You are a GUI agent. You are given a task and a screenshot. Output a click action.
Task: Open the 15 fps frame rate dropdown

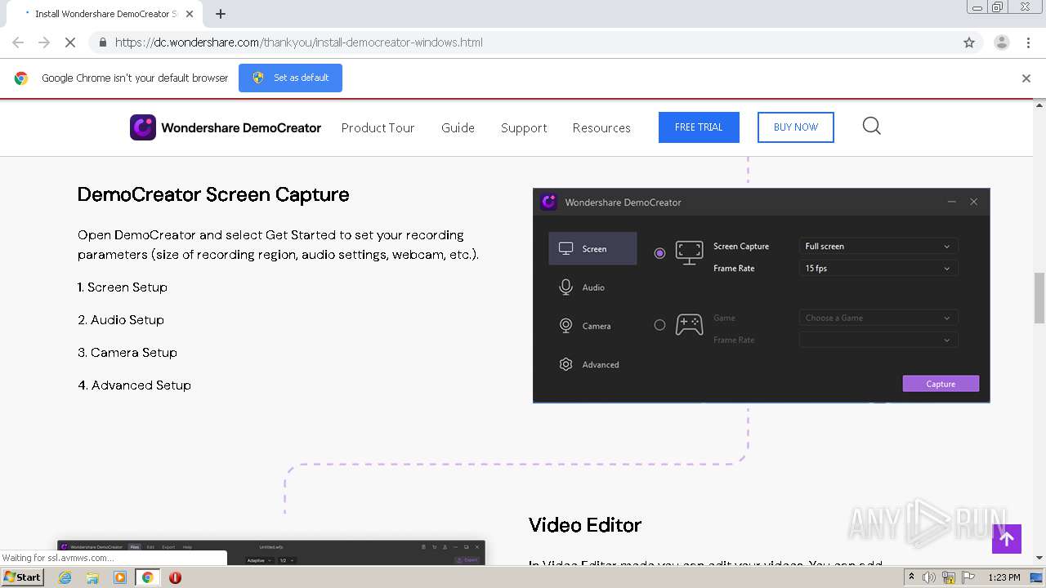878,268
